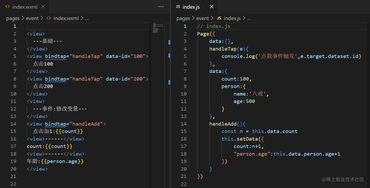Click 'data:{},' on index.js line 3
The width and height of the screenshot is (370, 188).
(221, 41)
